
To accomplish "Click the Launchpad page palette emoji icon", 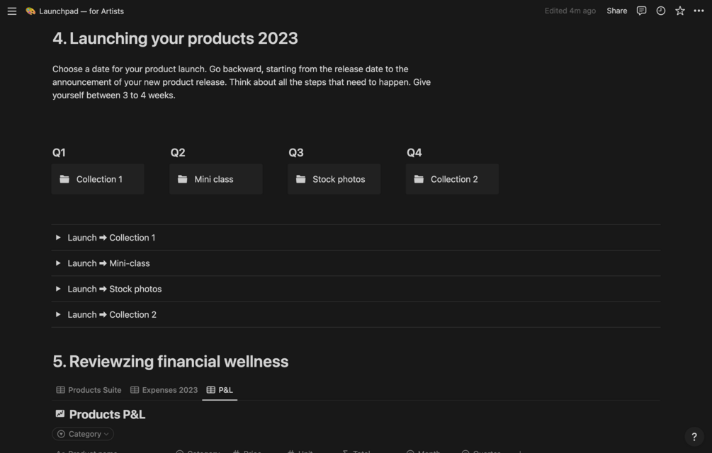I will click(30, 11).
